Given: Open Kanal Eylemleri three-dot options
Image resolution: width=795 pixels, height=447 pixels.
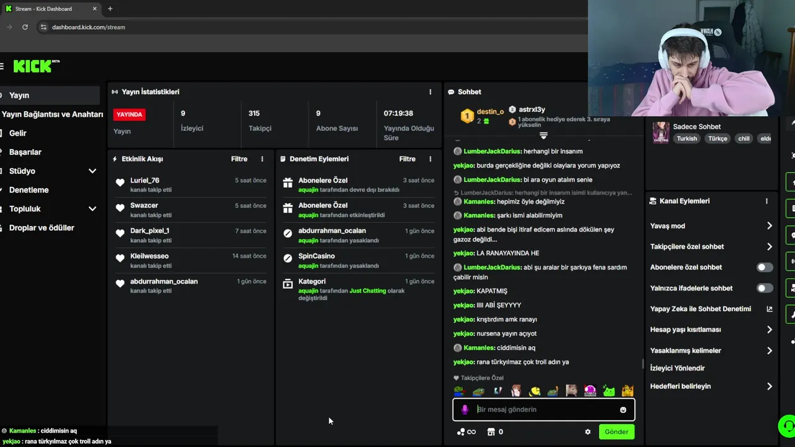Looking at the screenshot, I should [766, 201].
